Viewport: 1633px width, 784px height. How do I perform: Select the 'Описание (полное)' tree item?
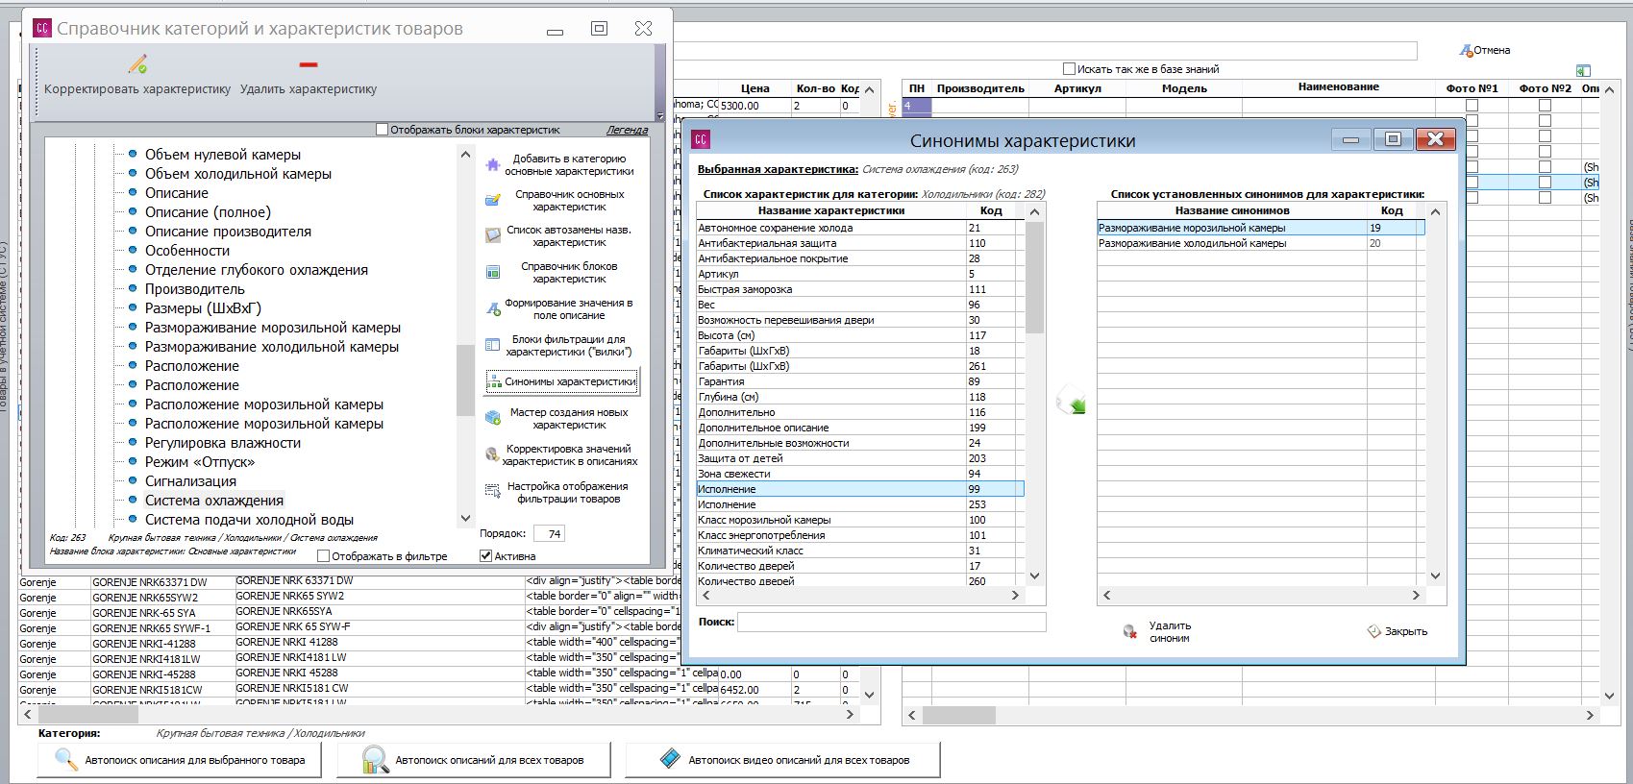[x=208, y=212]
